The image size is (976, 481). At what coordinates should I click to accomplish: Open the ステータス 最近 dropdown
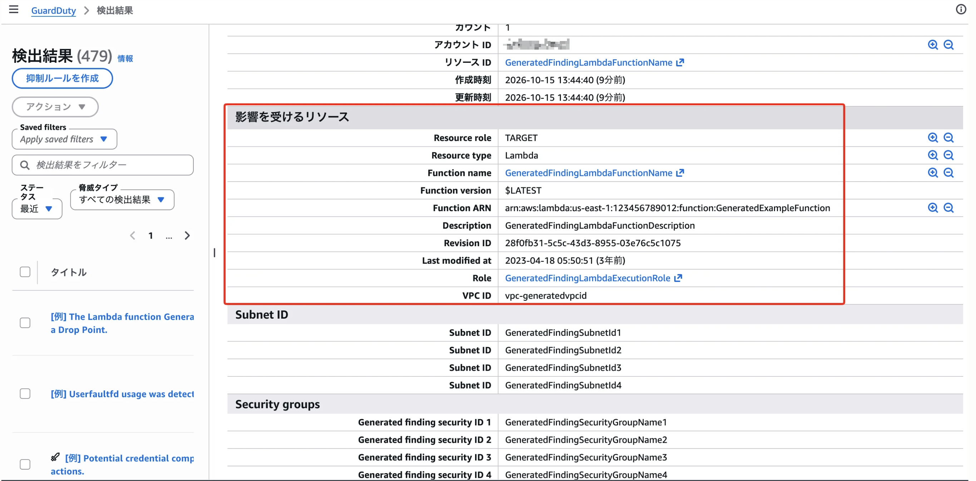click(37, 209)
